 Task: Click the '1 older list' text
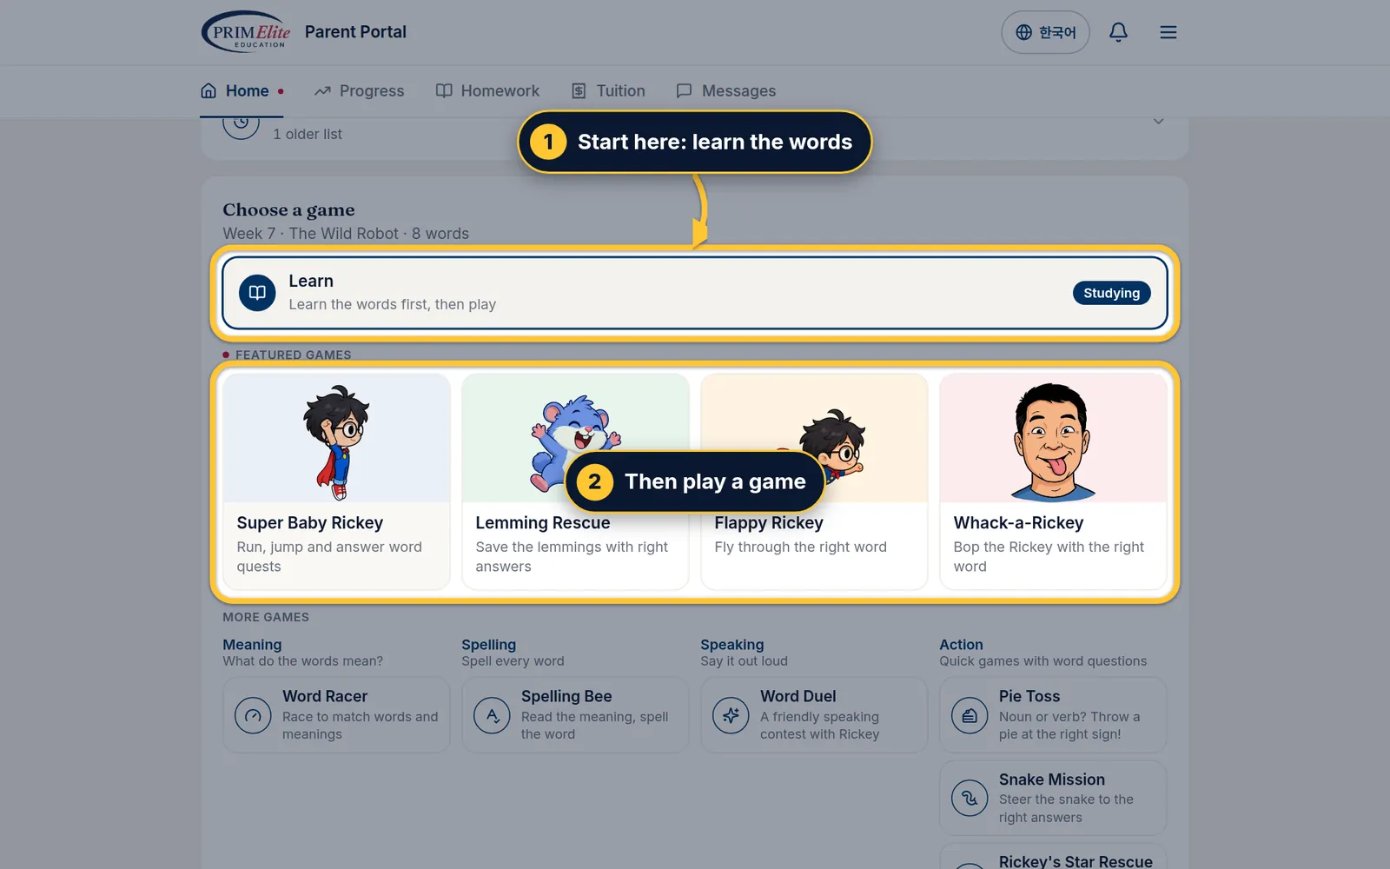(x=308, y=134)
